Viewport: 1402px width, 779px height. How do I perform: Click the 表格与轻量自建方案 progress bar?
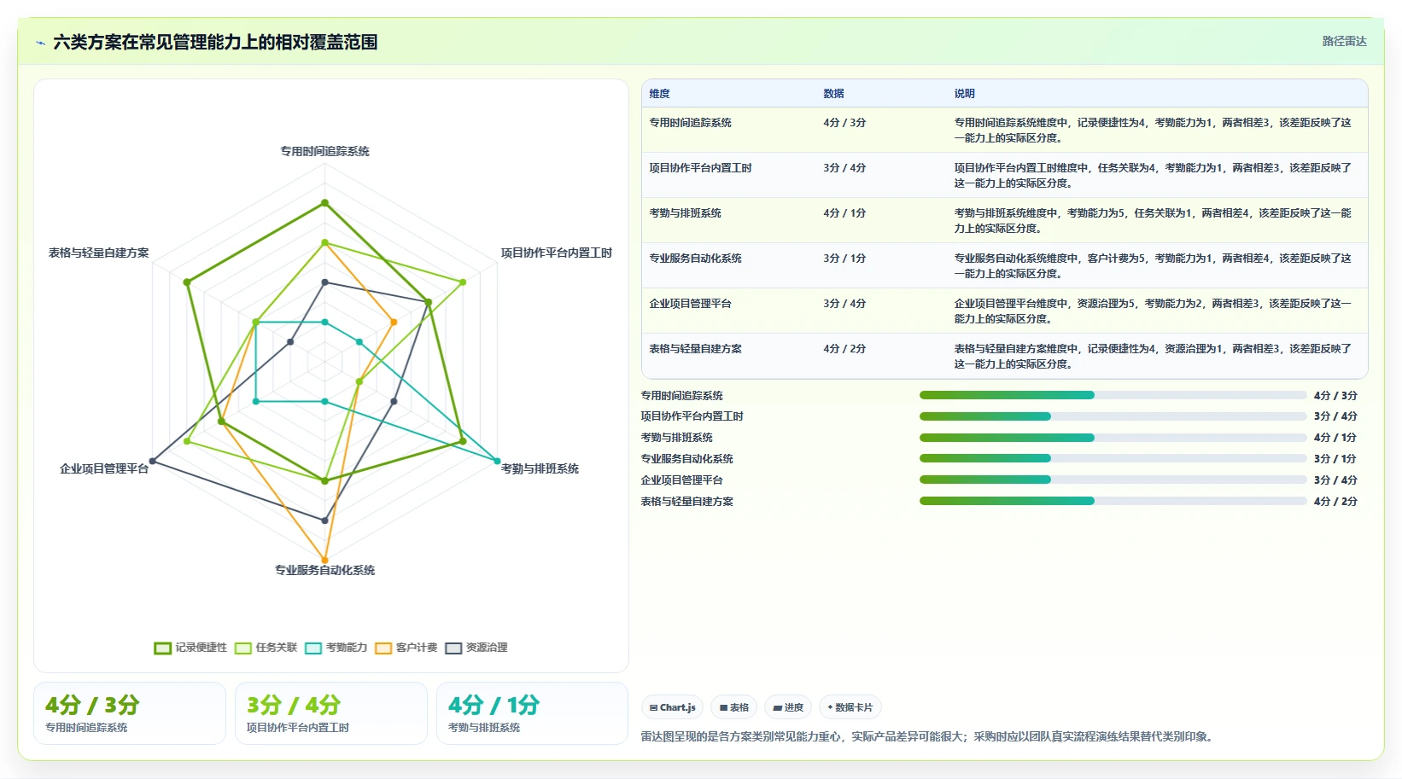[x=1113, y=501]
